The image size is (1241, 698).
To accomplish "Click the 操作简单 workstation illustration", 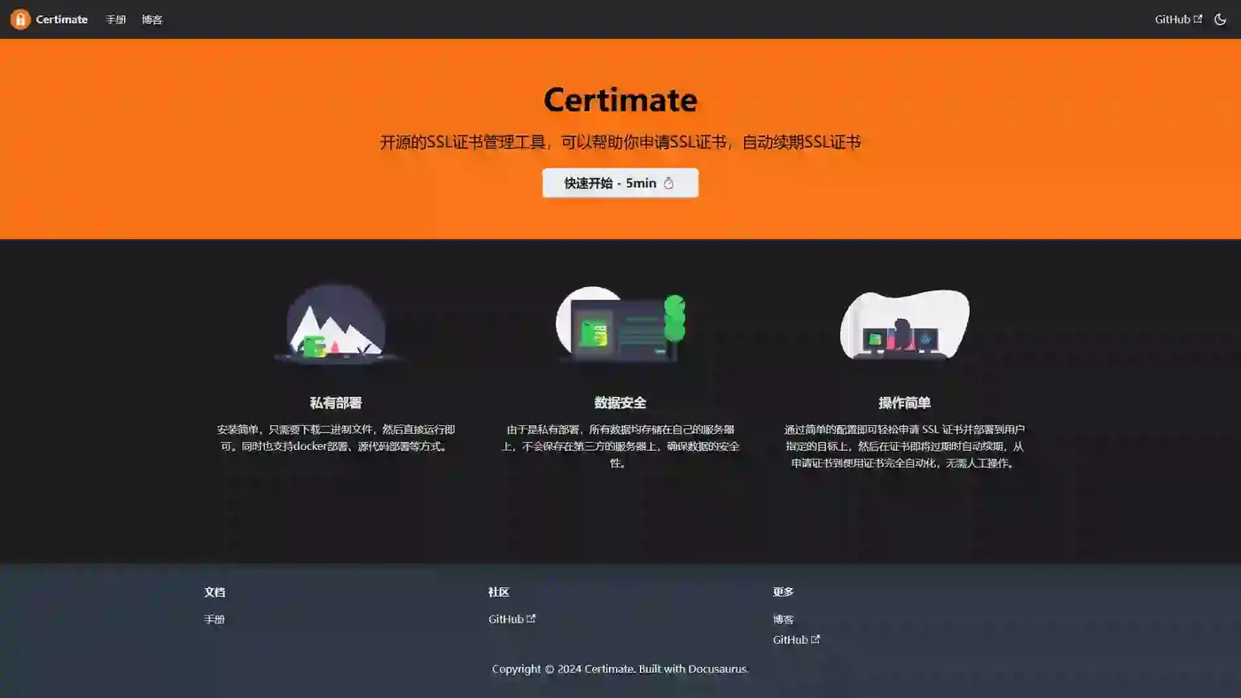I will (x=904, y=326).
